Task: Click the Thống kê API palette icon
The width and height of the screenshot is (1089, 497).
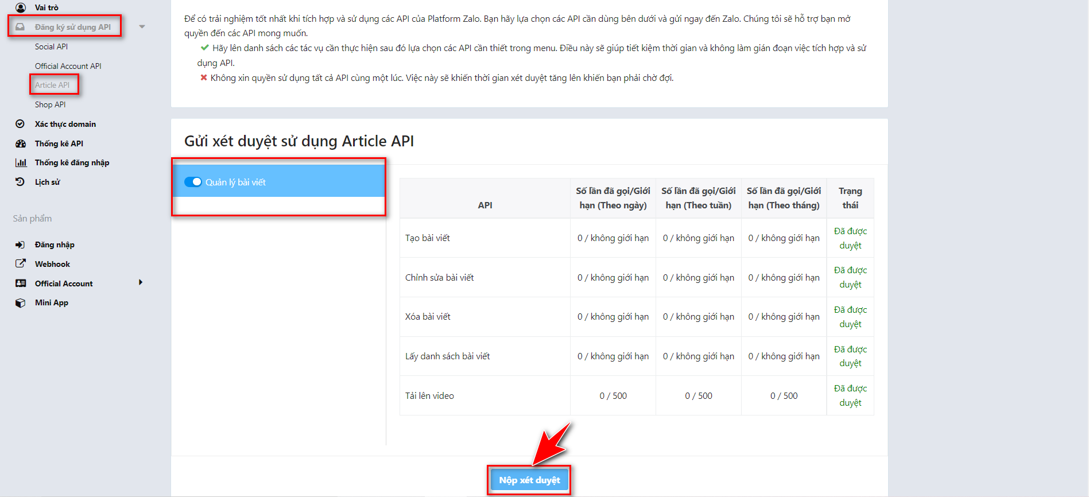Action: pos(21,143)
